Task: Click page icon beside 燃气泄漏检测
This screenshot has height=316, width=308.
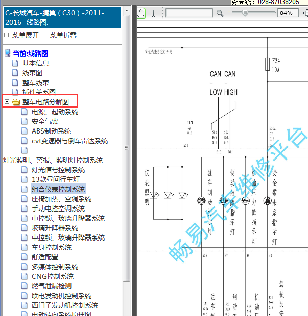Action: [x=25, y=286]
